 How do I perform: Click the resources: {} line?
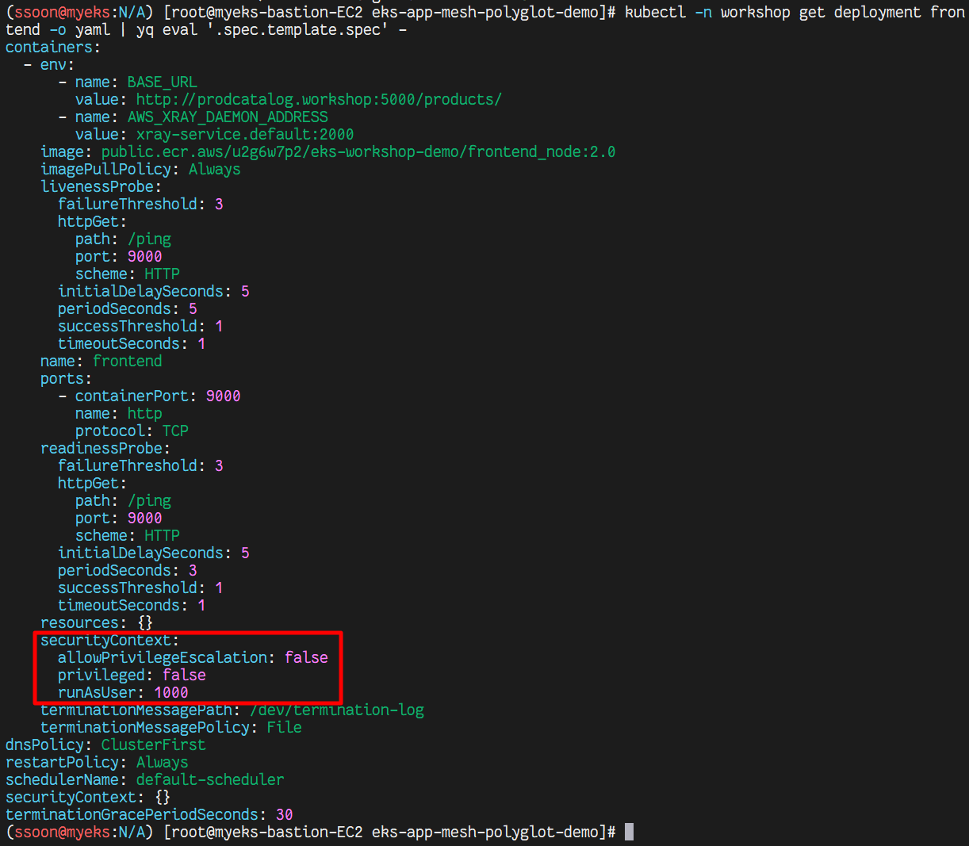click(96, 623)
